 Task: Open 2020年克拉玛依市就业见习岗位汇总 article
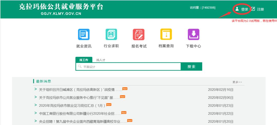(x=72, y=105)
